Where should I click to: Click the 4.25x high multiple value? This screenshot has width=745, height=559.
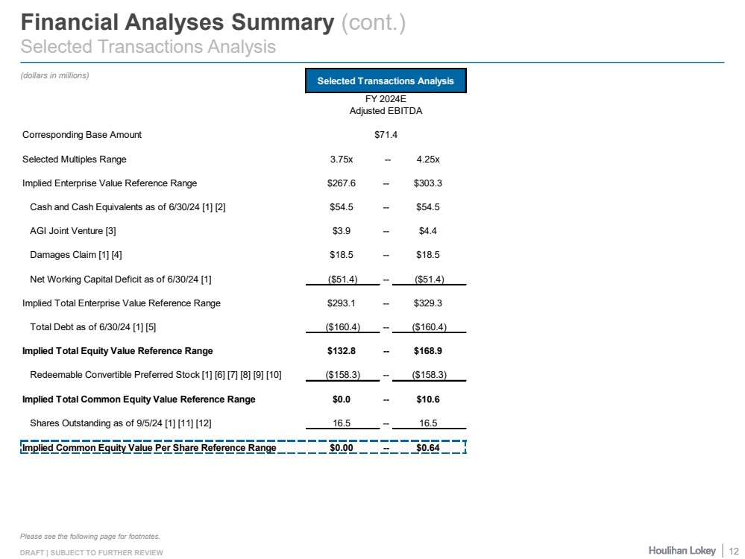pyautogui.click(x=427, y=159)
